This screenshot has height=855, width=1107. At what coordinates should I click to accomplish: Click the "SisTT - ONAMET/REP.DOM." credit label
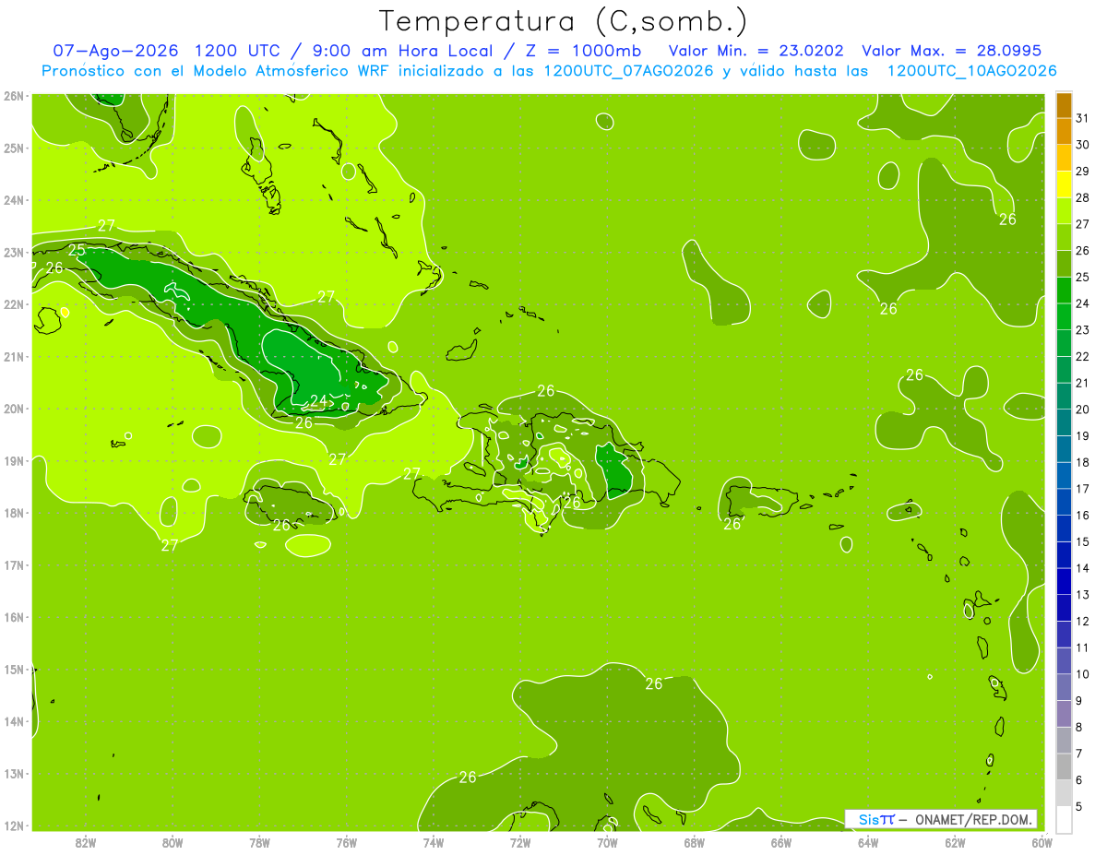pos(941,819)
